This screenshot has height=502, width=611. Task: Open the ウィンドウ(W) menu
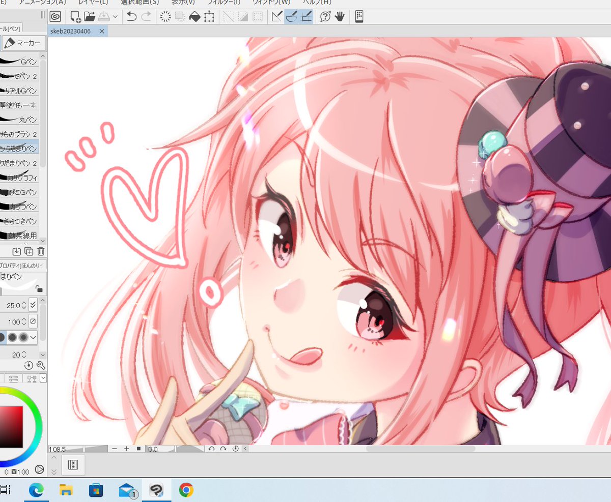pos(271,2)
